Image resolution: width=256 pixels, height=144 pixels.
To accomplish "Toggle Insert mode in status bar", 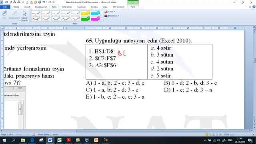I will tap(56, 134).
